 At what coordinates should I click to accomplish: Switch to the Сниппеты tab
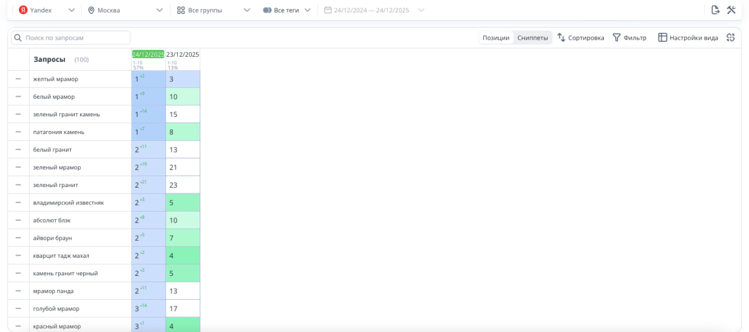click(532, 37)
